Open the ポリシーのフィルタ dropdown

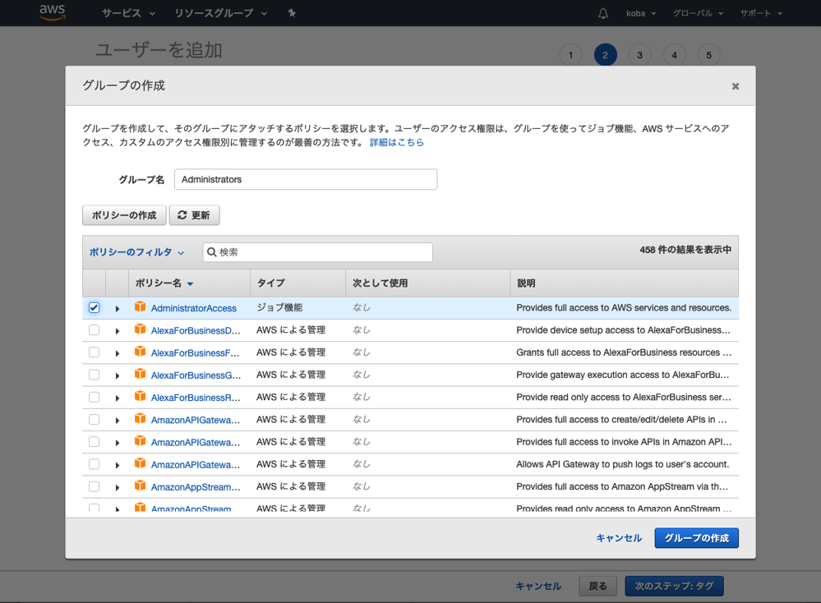136,252
